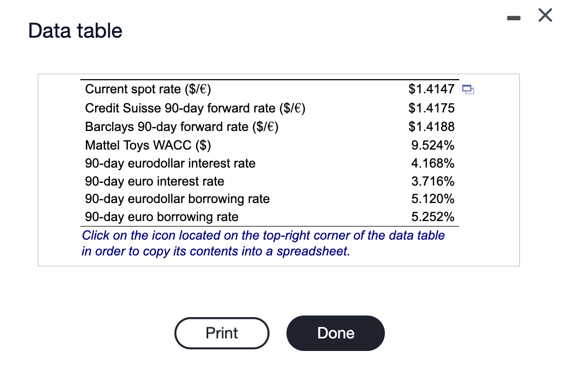Click the Done button

pyautogui.click(x=335, y=333)
